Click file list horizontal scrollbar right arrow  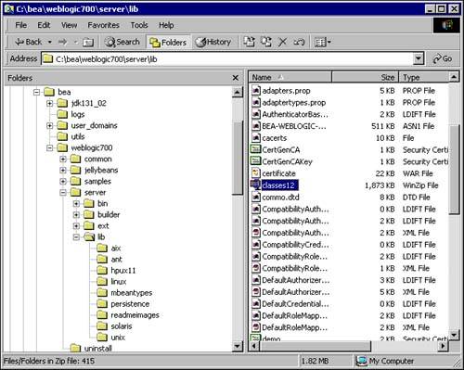[x=444, y=346]
